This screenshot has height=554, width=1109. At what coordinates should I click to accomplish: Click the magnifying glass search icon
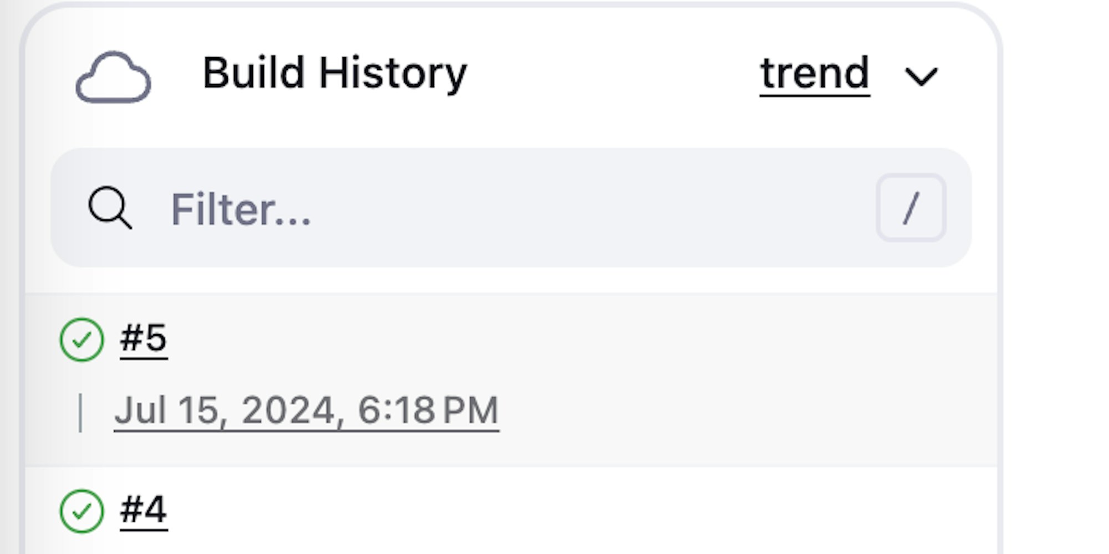pyautogui.click(x=109, y=208)
